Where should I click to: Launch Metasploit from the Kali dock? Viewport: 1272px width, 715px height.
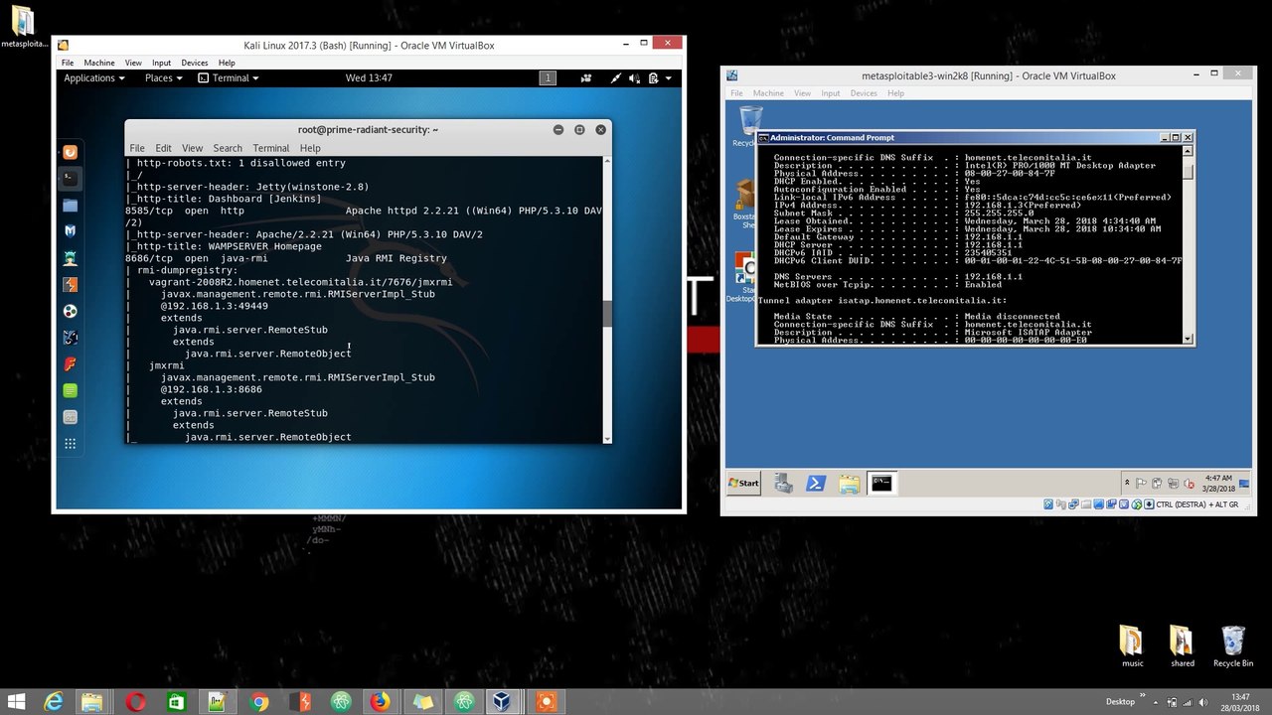point(70,231)
